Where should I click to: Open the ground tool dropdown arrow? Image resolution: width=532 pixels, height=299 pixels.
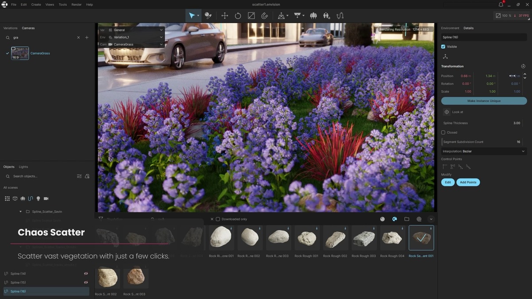304,16
